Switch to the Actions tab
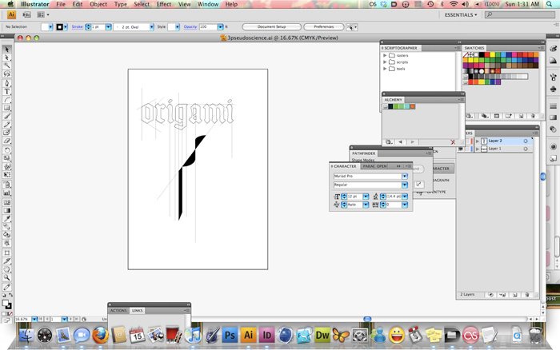560x350 pixels. pos(118,311)
